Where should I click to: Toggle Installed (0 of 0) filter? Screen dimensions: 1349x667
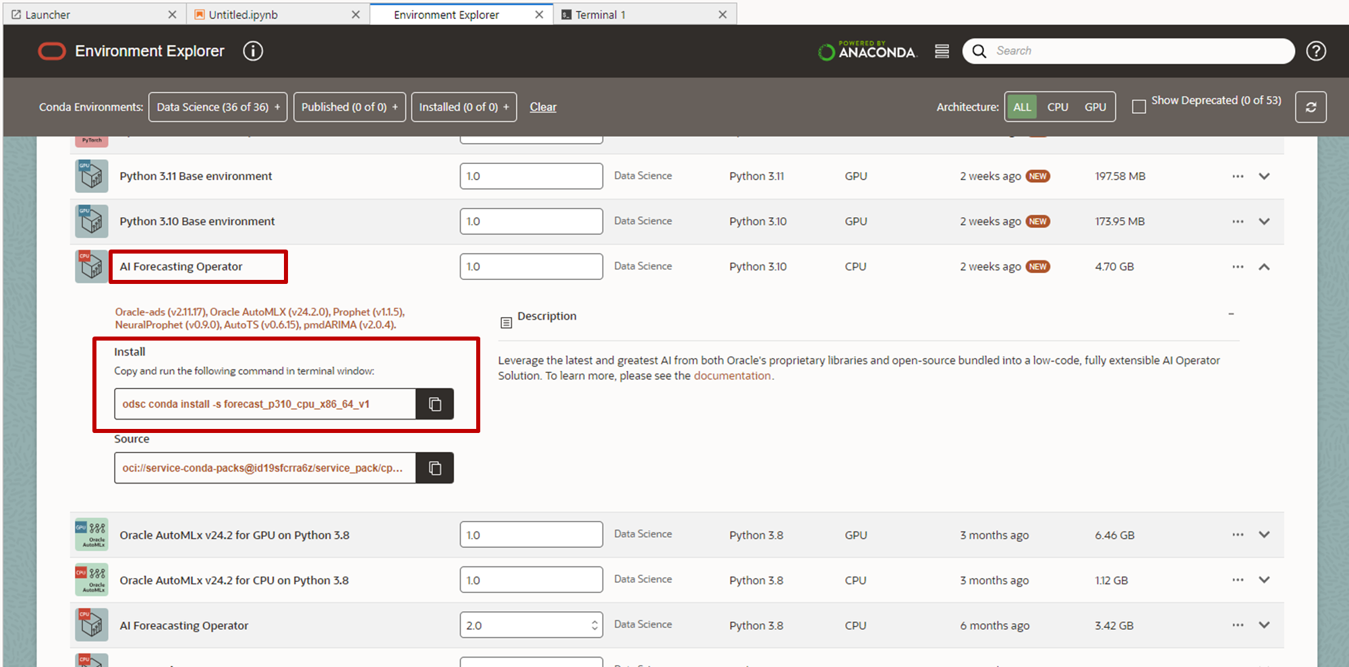[x=464, y=107]
